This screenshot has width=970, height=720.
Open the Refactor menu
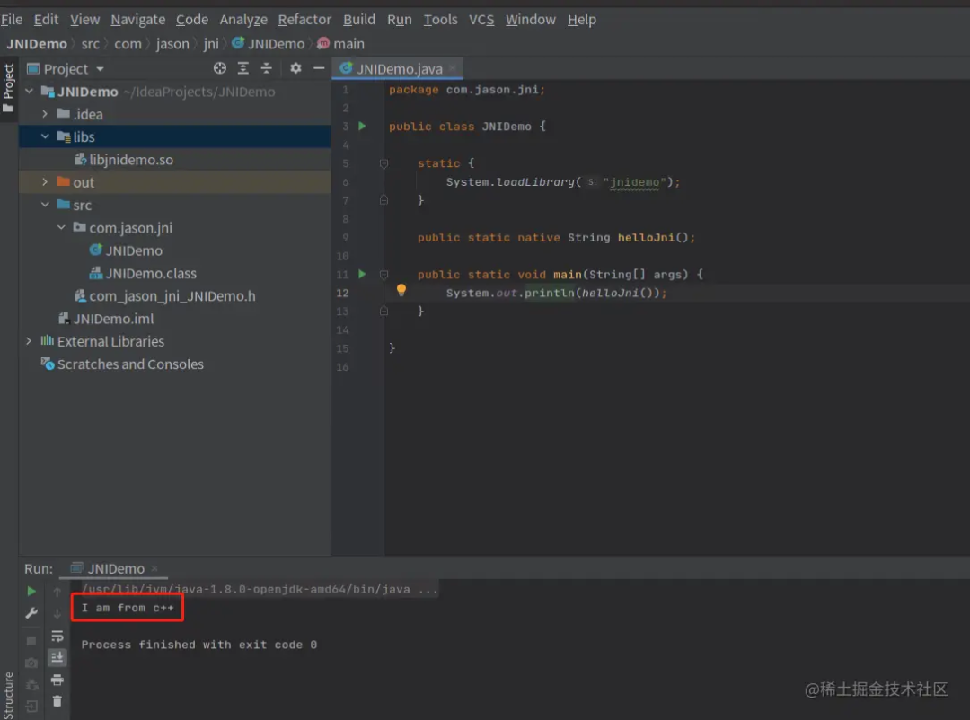[x=304, y=19]
